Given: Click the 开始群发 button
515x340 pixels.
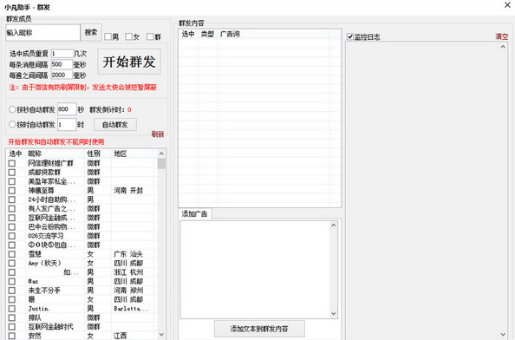Looking at the screenshot, I should (129, 62).
